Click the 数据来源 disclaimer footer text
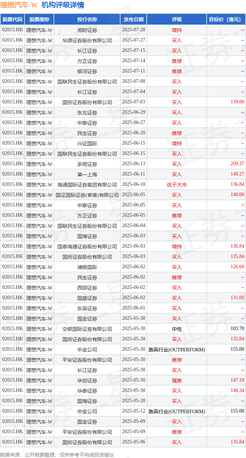Screen dimensions: 246x458 click(x=57, y=454)
